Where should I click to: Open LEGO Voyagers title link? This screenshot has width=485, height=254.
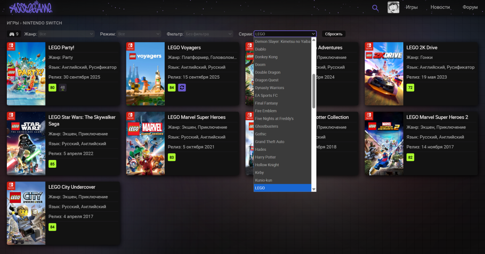(x=184, y=48)
